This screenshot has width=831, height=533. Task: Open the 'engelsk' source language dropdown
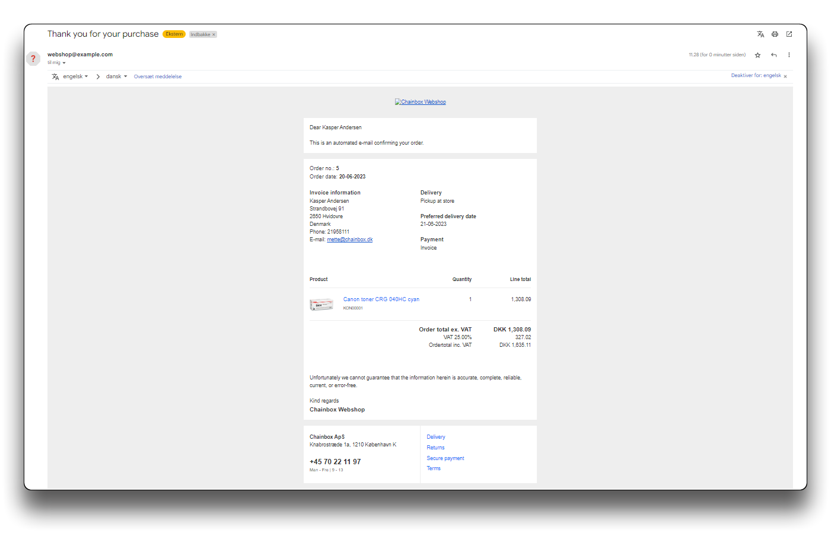(75, 76)
